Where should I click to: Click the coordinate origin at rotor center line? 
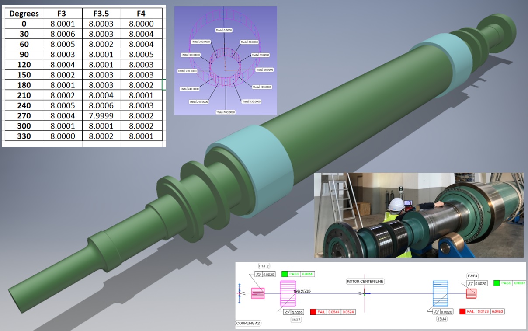(x=365, y=293)
